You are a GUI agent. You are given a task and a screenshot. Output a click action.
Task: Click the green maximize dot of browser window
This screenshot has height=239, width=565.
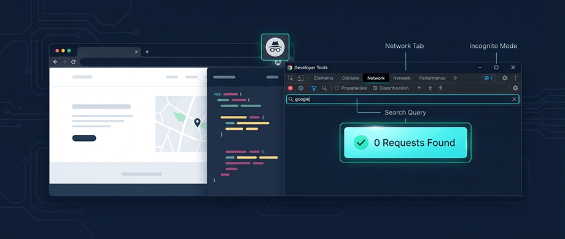[x=69, y=51]
